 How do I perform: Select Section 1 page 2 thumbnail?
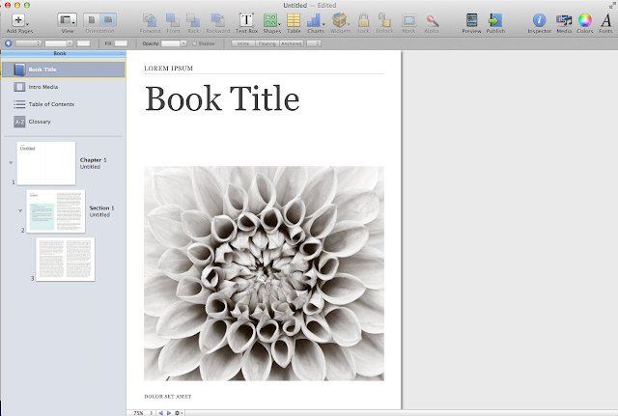coord(56,211)
